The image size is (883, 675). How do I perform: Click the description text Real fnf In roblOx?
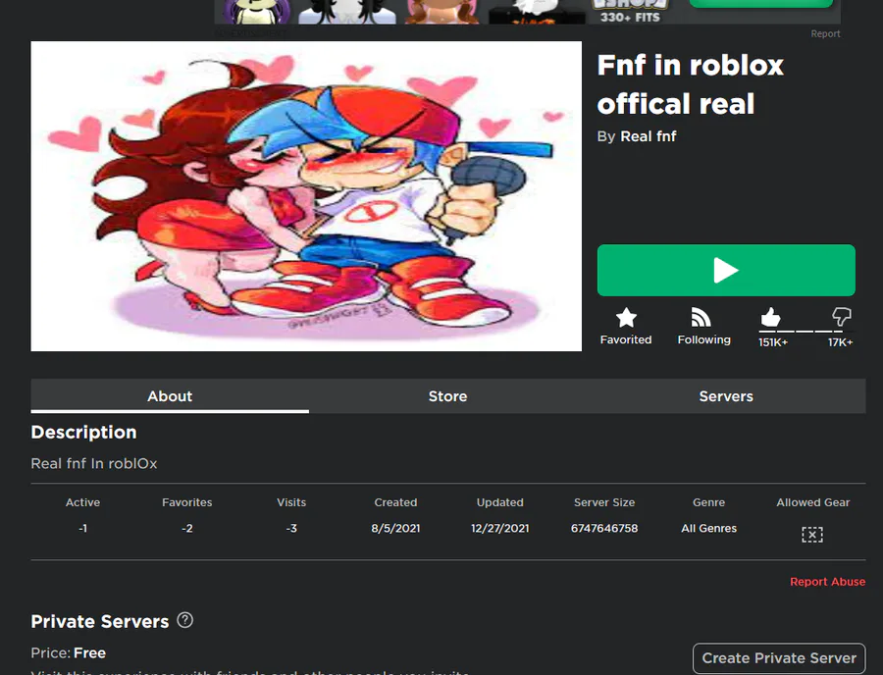[94, 463]
